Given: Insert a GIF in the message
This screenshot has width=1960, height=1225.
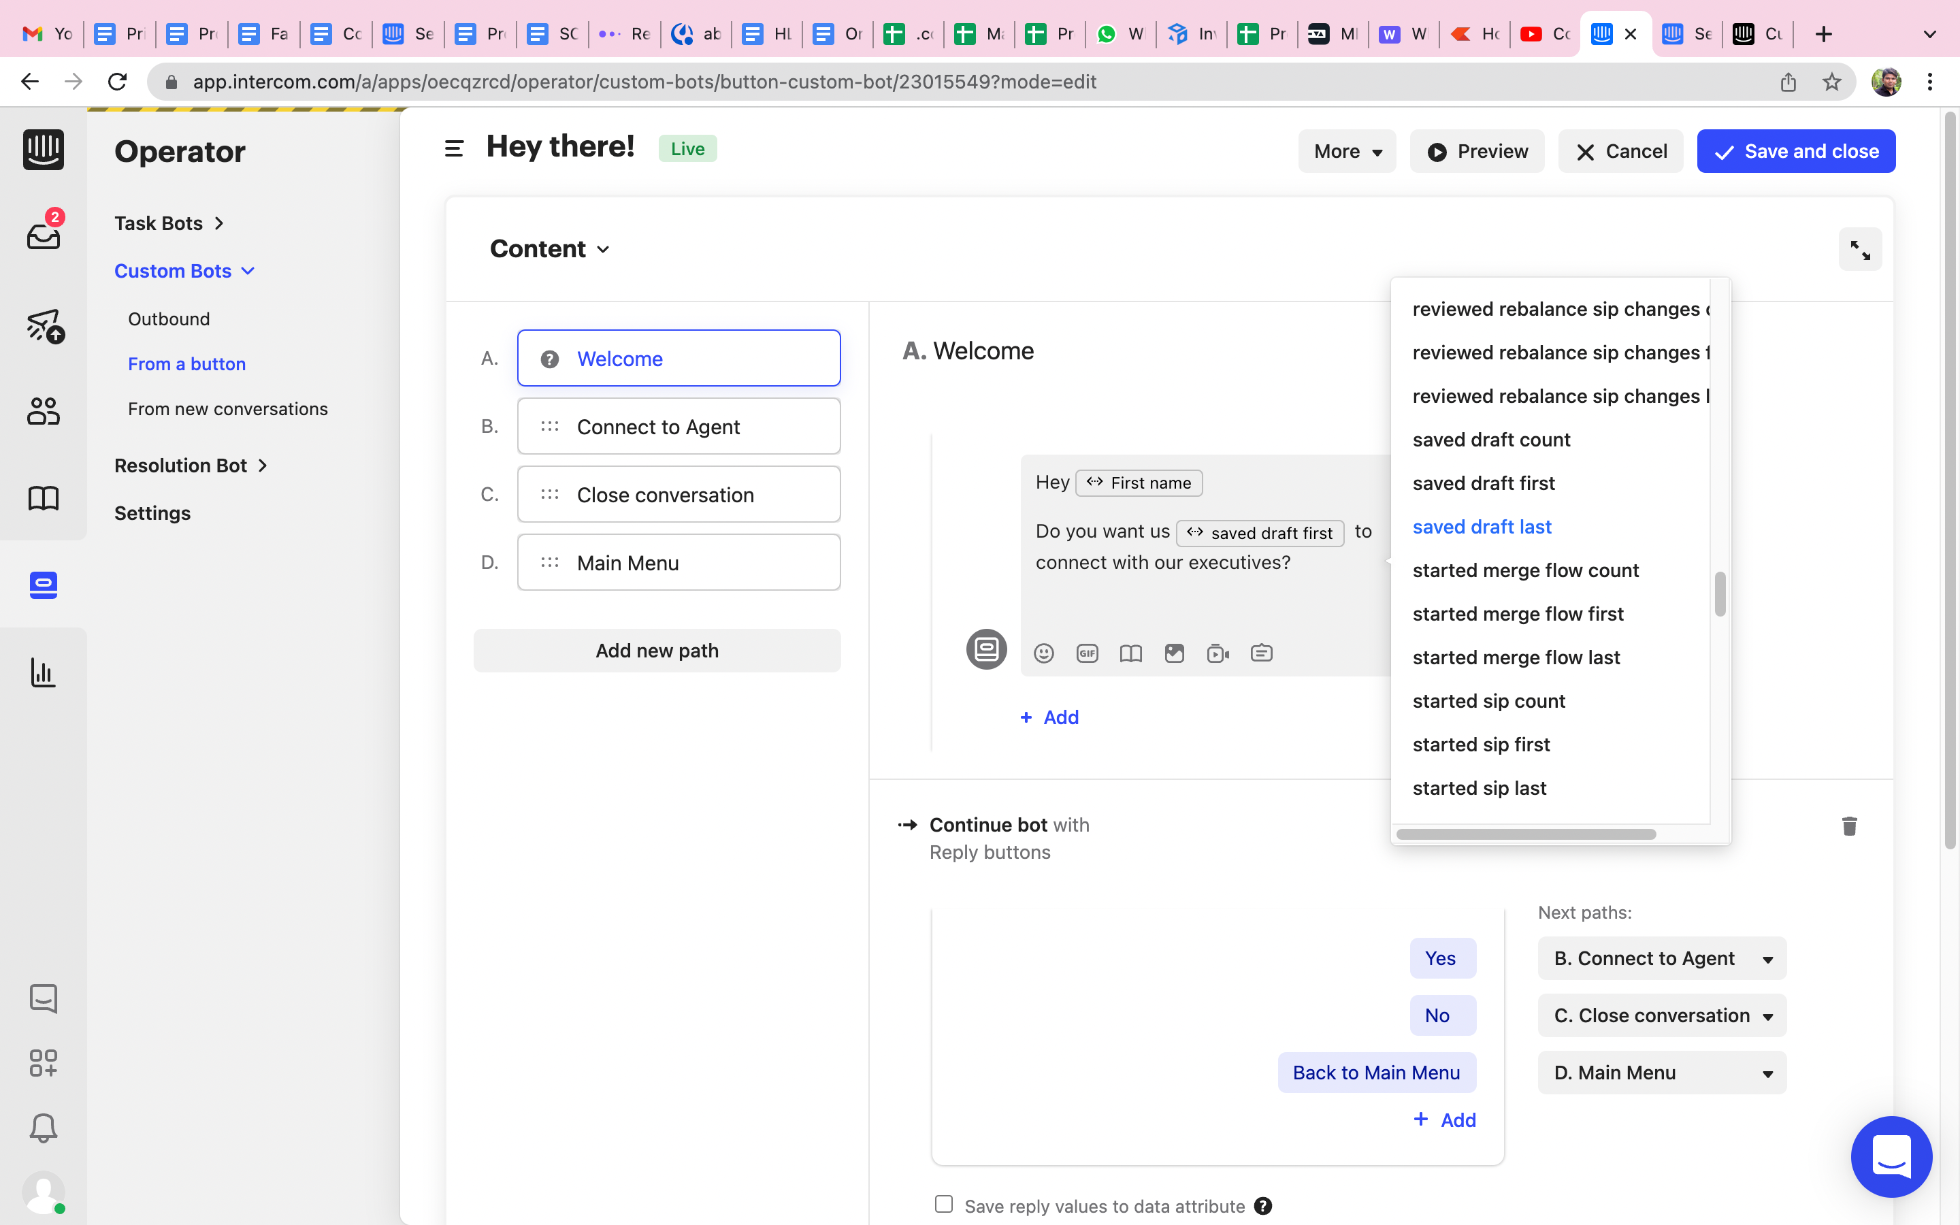Looking at the screenshot, I should coord(1087,653).
